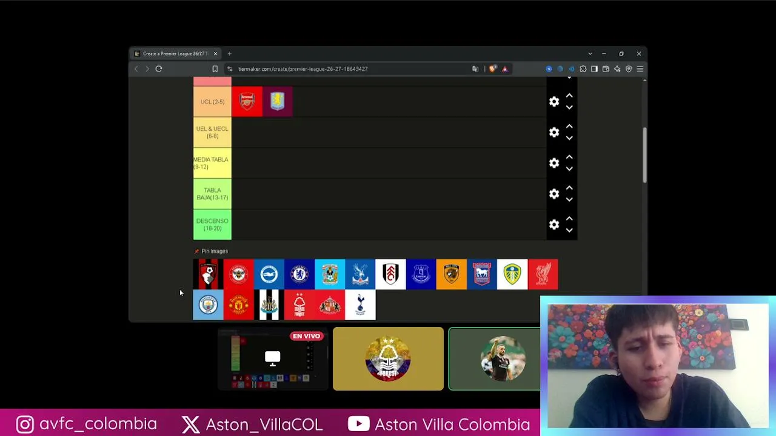This screenshot has height=436, width=776.
Task: Click the UCL (2-5) tier label
Action: [x=212, y=102]
